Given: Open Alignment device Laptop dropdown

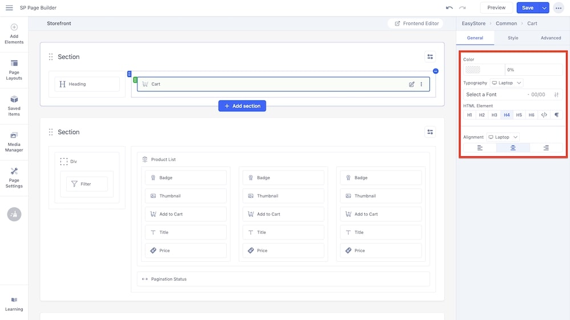Looking at the screenshot, I should click(x=503, y=137).
